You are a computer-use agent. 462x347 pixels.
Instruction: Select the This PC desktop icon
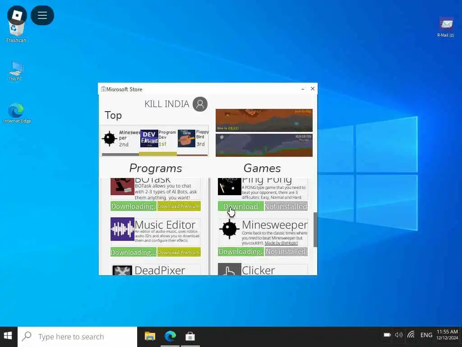point(15,71)
